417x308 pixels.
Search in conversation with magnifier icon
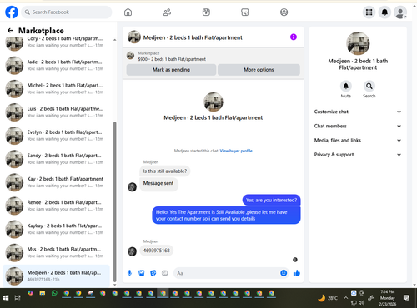click(369, 86)
